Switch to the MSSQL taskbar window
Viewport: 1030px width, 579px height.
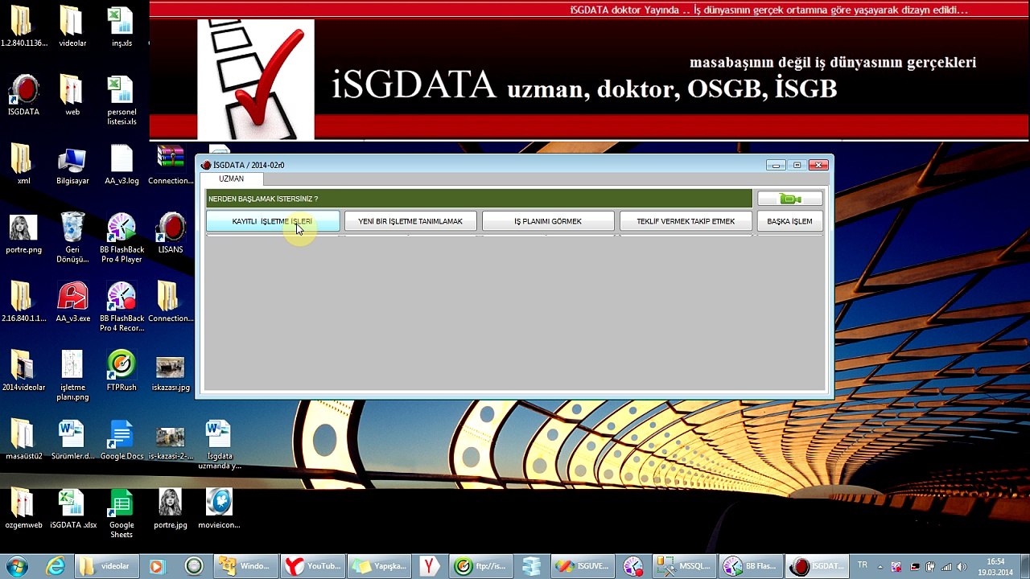coord(683,566)
